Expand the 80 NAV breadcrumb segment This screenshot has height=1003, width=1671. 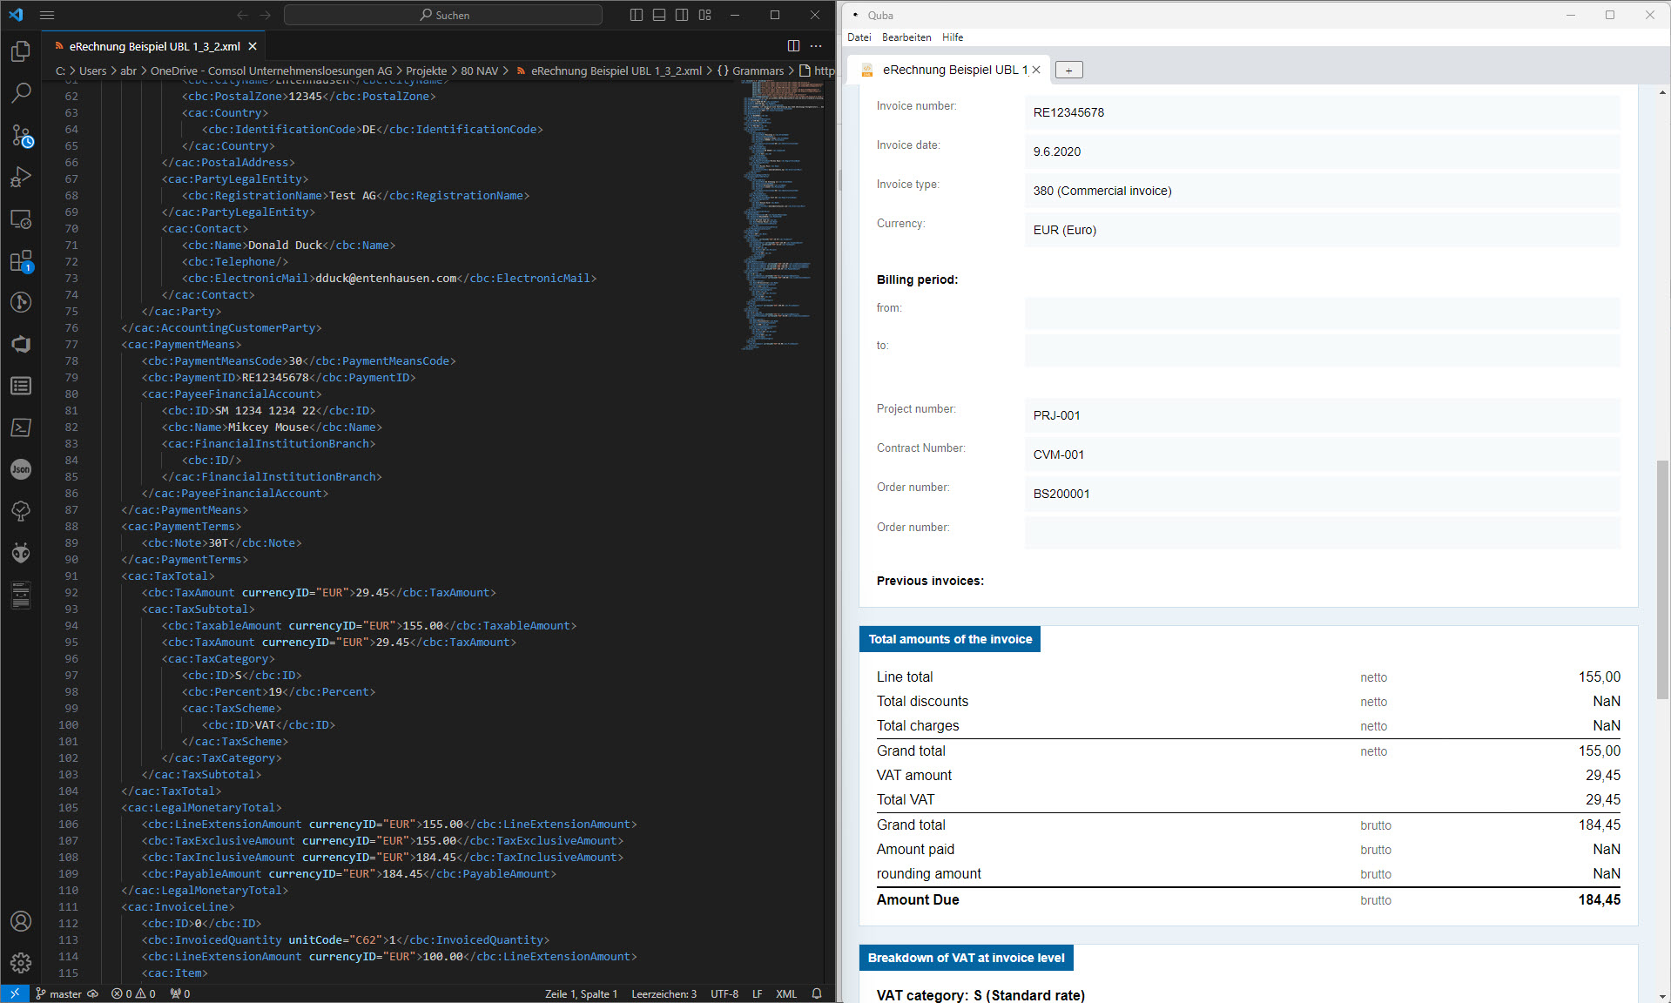tap(480, 71)
